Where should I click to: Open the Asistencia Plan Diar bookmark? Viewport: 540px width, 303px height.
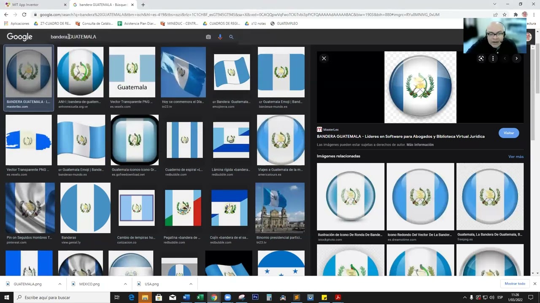(x=137, y=24)
